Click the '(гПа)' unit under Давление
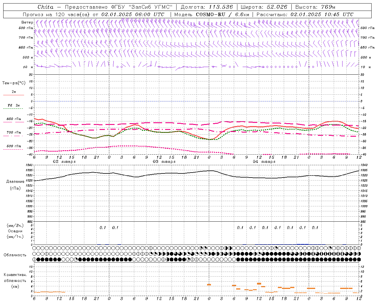The height and width of the screenshot is (301, 376). pos(15,188)
